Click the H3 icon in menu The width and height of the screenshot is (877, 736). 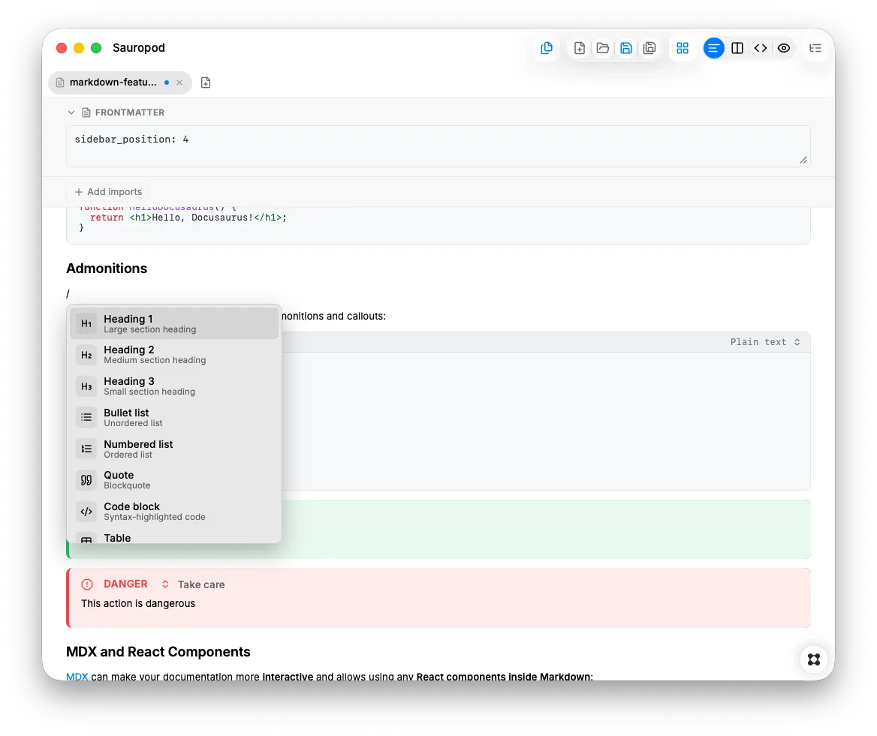pyautogui.click(x=86, y=386)
